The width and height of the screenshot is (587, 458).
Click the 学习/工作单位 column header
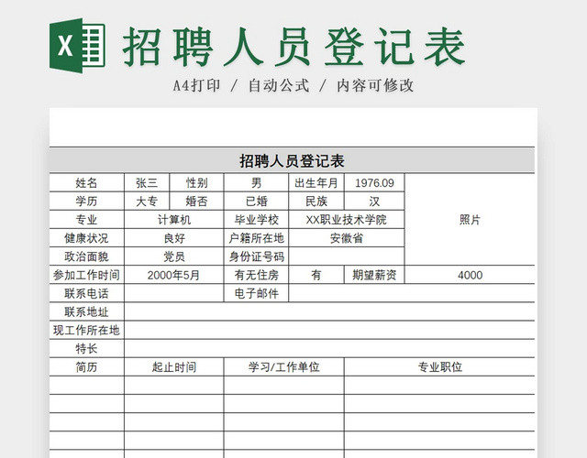point(284,366)
